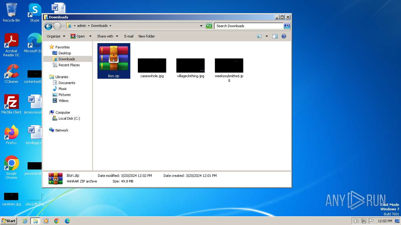Open the Organize menu
Screen dimensions: 401x225
coord(56,36)
